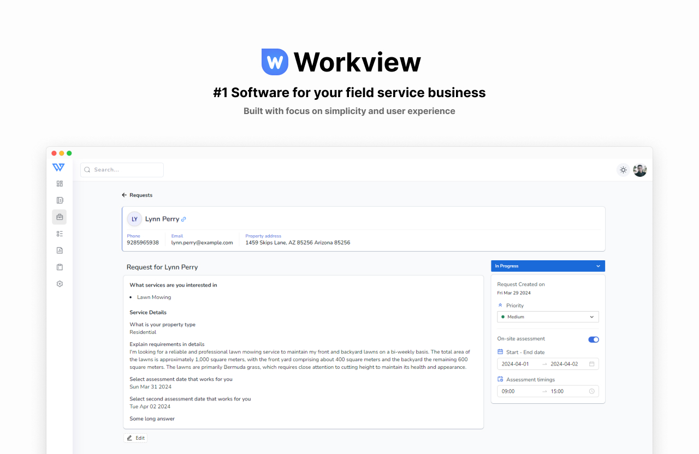Viewport: 699px width, 454px height.
Task: Click the end date 2024-04-02 field
Action: (565, 364)
